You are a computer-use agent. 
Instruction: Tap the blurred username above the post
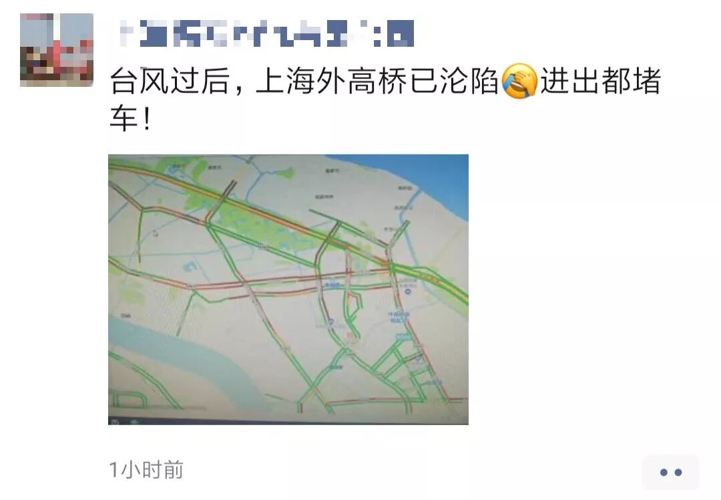pos(266,33)
